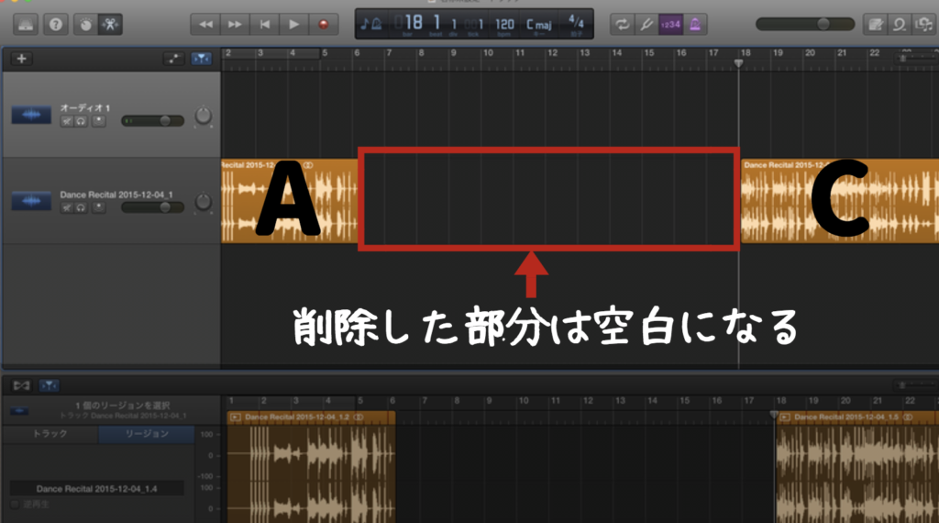Switch LCD display mode note/metronome icon
The image size is (939, 523).
371,24
